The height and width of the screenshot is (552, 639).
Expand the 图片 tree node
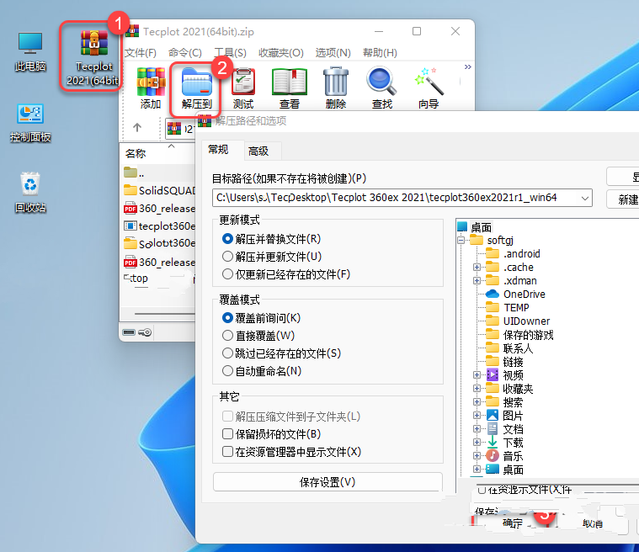pyautogui.click(x=477, y=416)
